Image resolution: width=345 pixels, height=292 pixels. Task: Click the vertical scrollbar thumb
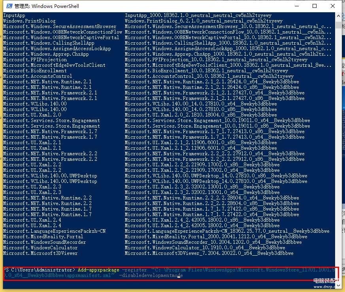pyautogui.click(x=338, y=25)
